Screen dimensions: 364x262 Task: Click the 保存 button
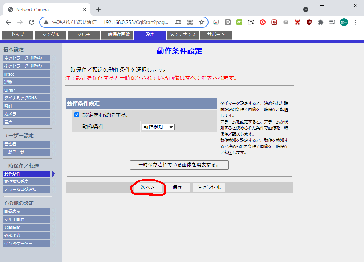177,188
